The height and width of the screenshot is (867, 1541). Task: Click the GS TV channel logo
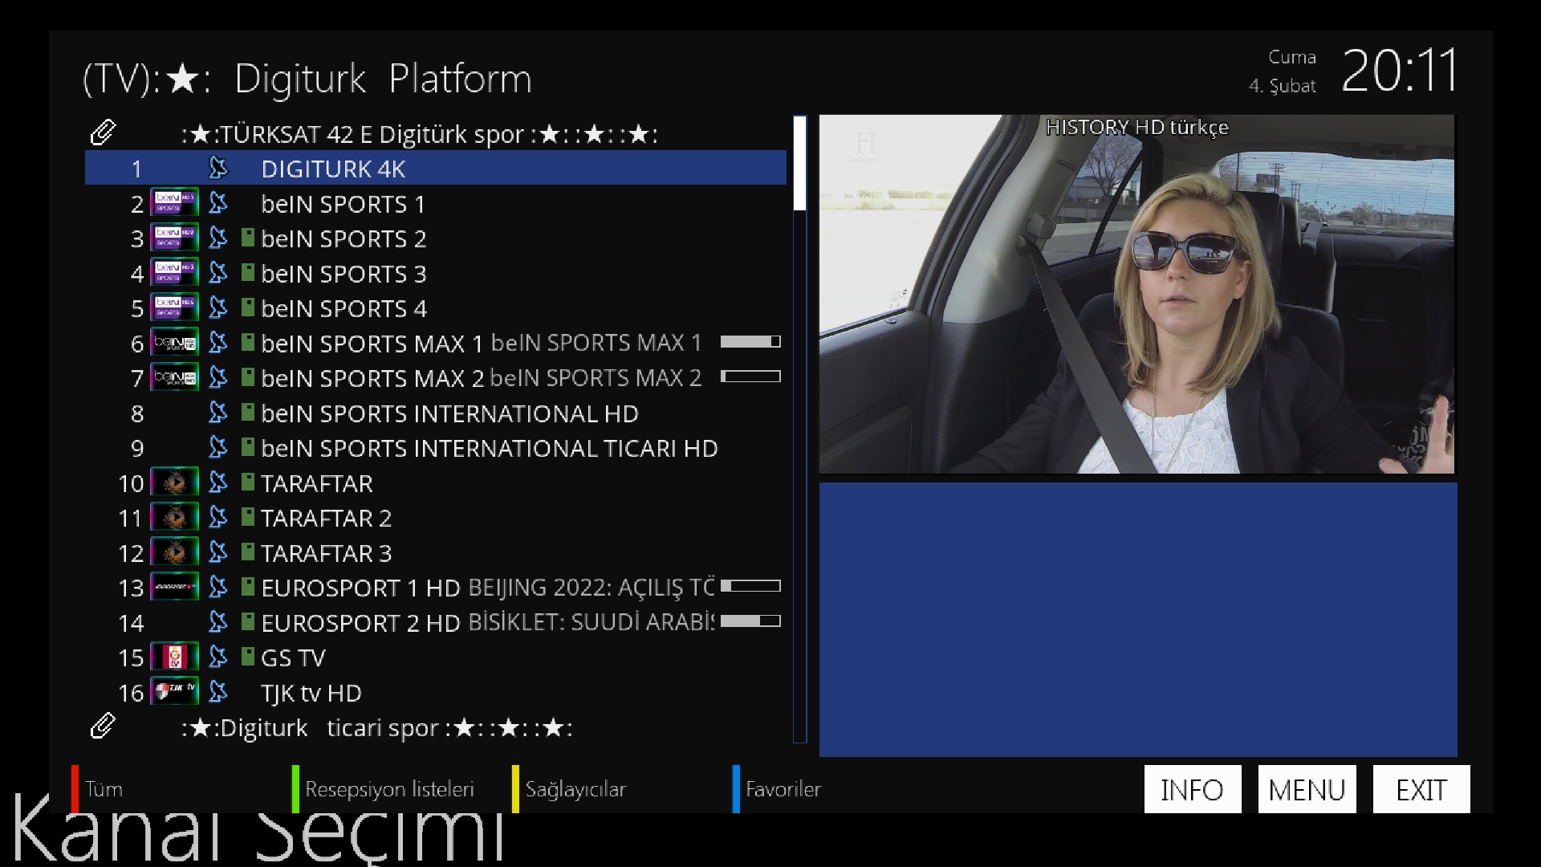174,657
